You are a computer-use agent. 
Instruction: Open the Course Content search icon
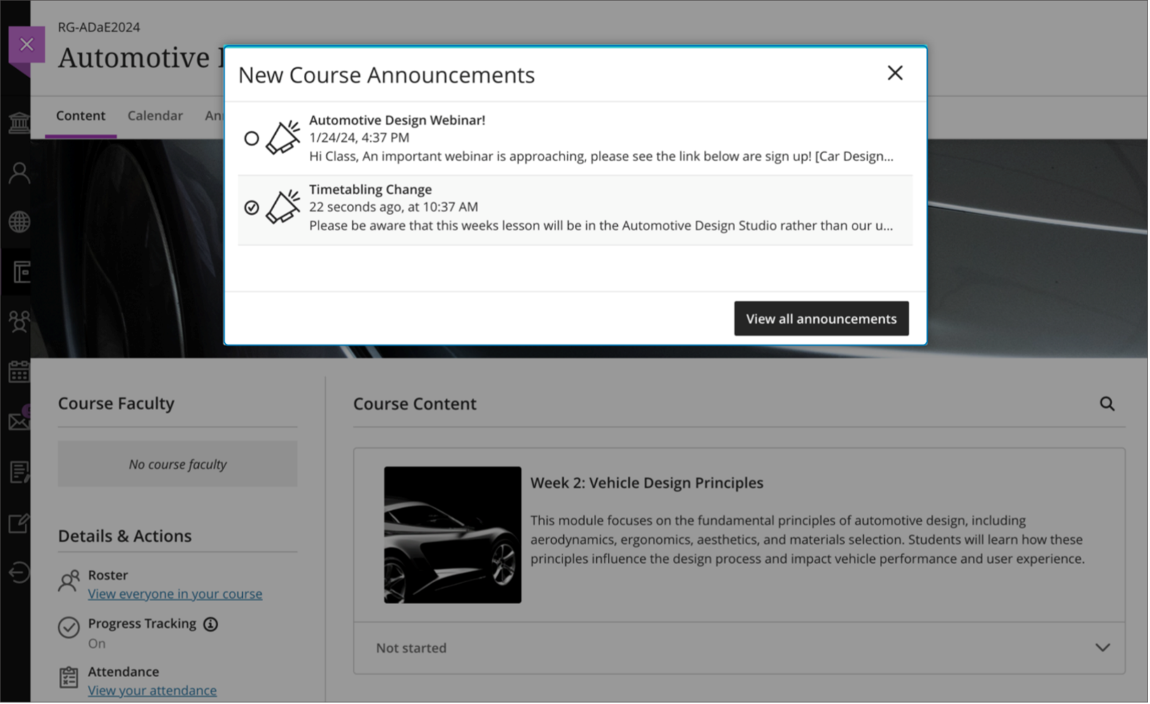click(x=1107, y=404)
